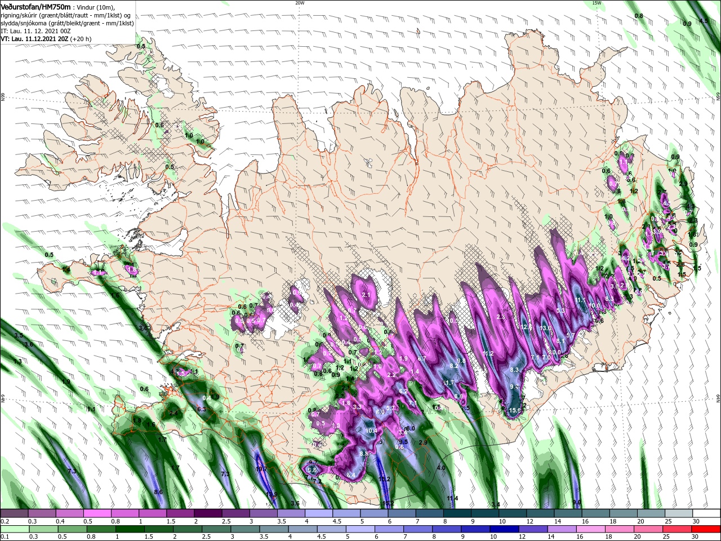Click the 13.0 precipitation value
Image resolution: width=721 pixels, height=541 pixels.
click(545, 328)
